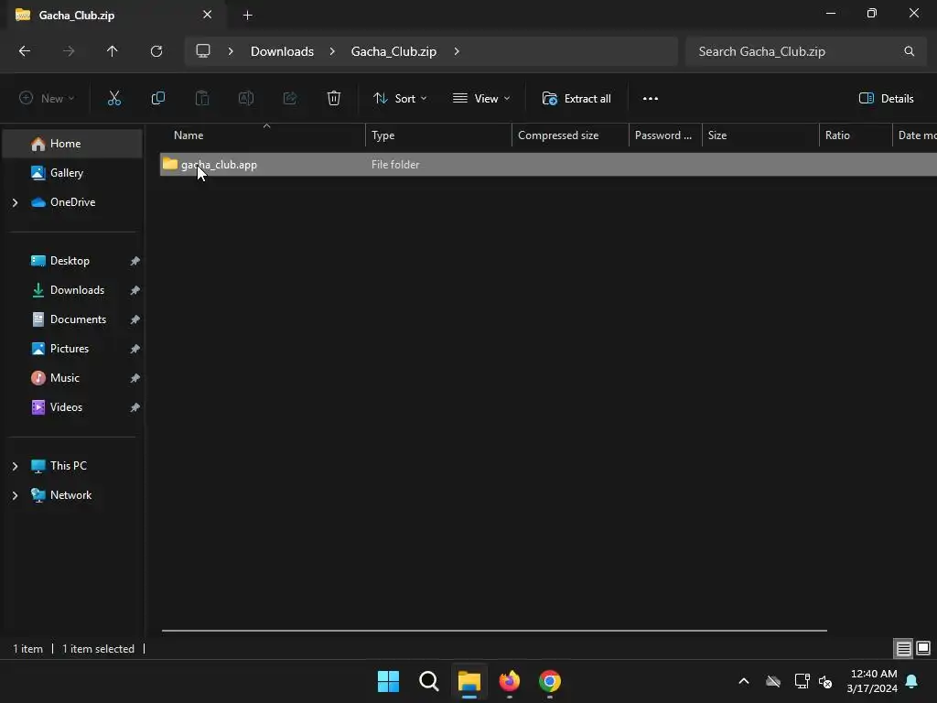Viewport: 937px width, 703px height.
Task: Expand chevron before Downloads in address bar
Action: click(x=231, y=51)
